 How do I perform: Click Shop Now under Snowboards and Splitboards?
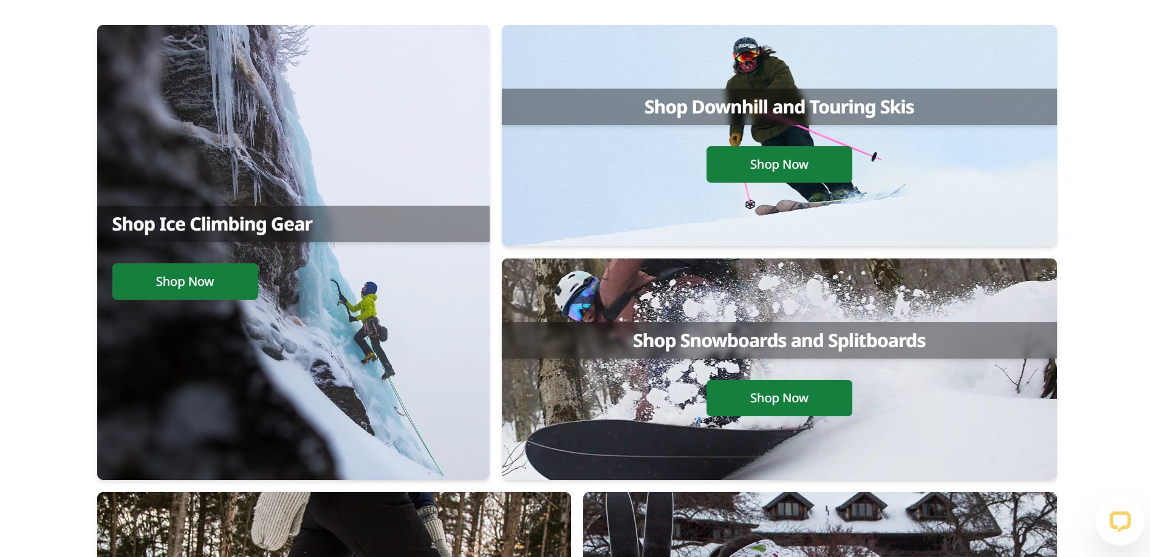[x=779, y=398]
